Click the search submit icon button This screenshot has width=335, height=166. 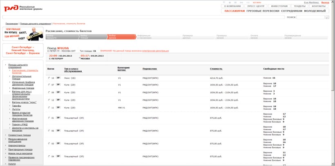click(327, 18)
